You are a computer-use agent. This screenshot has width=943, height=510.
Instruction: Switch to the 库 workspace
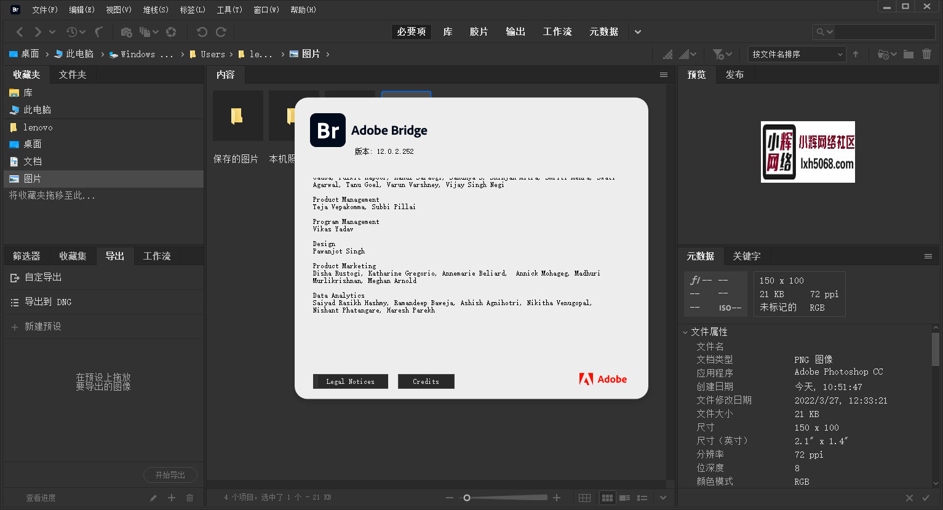tap(448, 32)
